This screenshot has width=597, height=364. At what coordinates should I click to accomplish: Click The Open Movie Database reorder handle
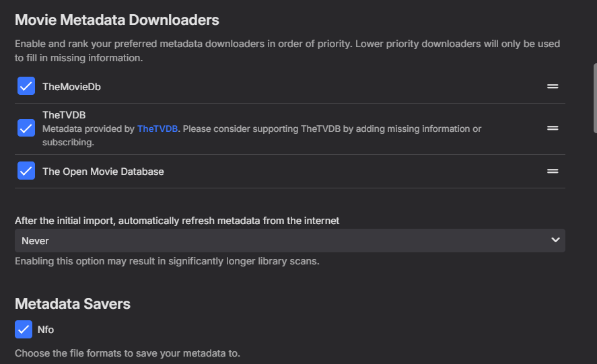pyautogui.click(x=553, y=171)
